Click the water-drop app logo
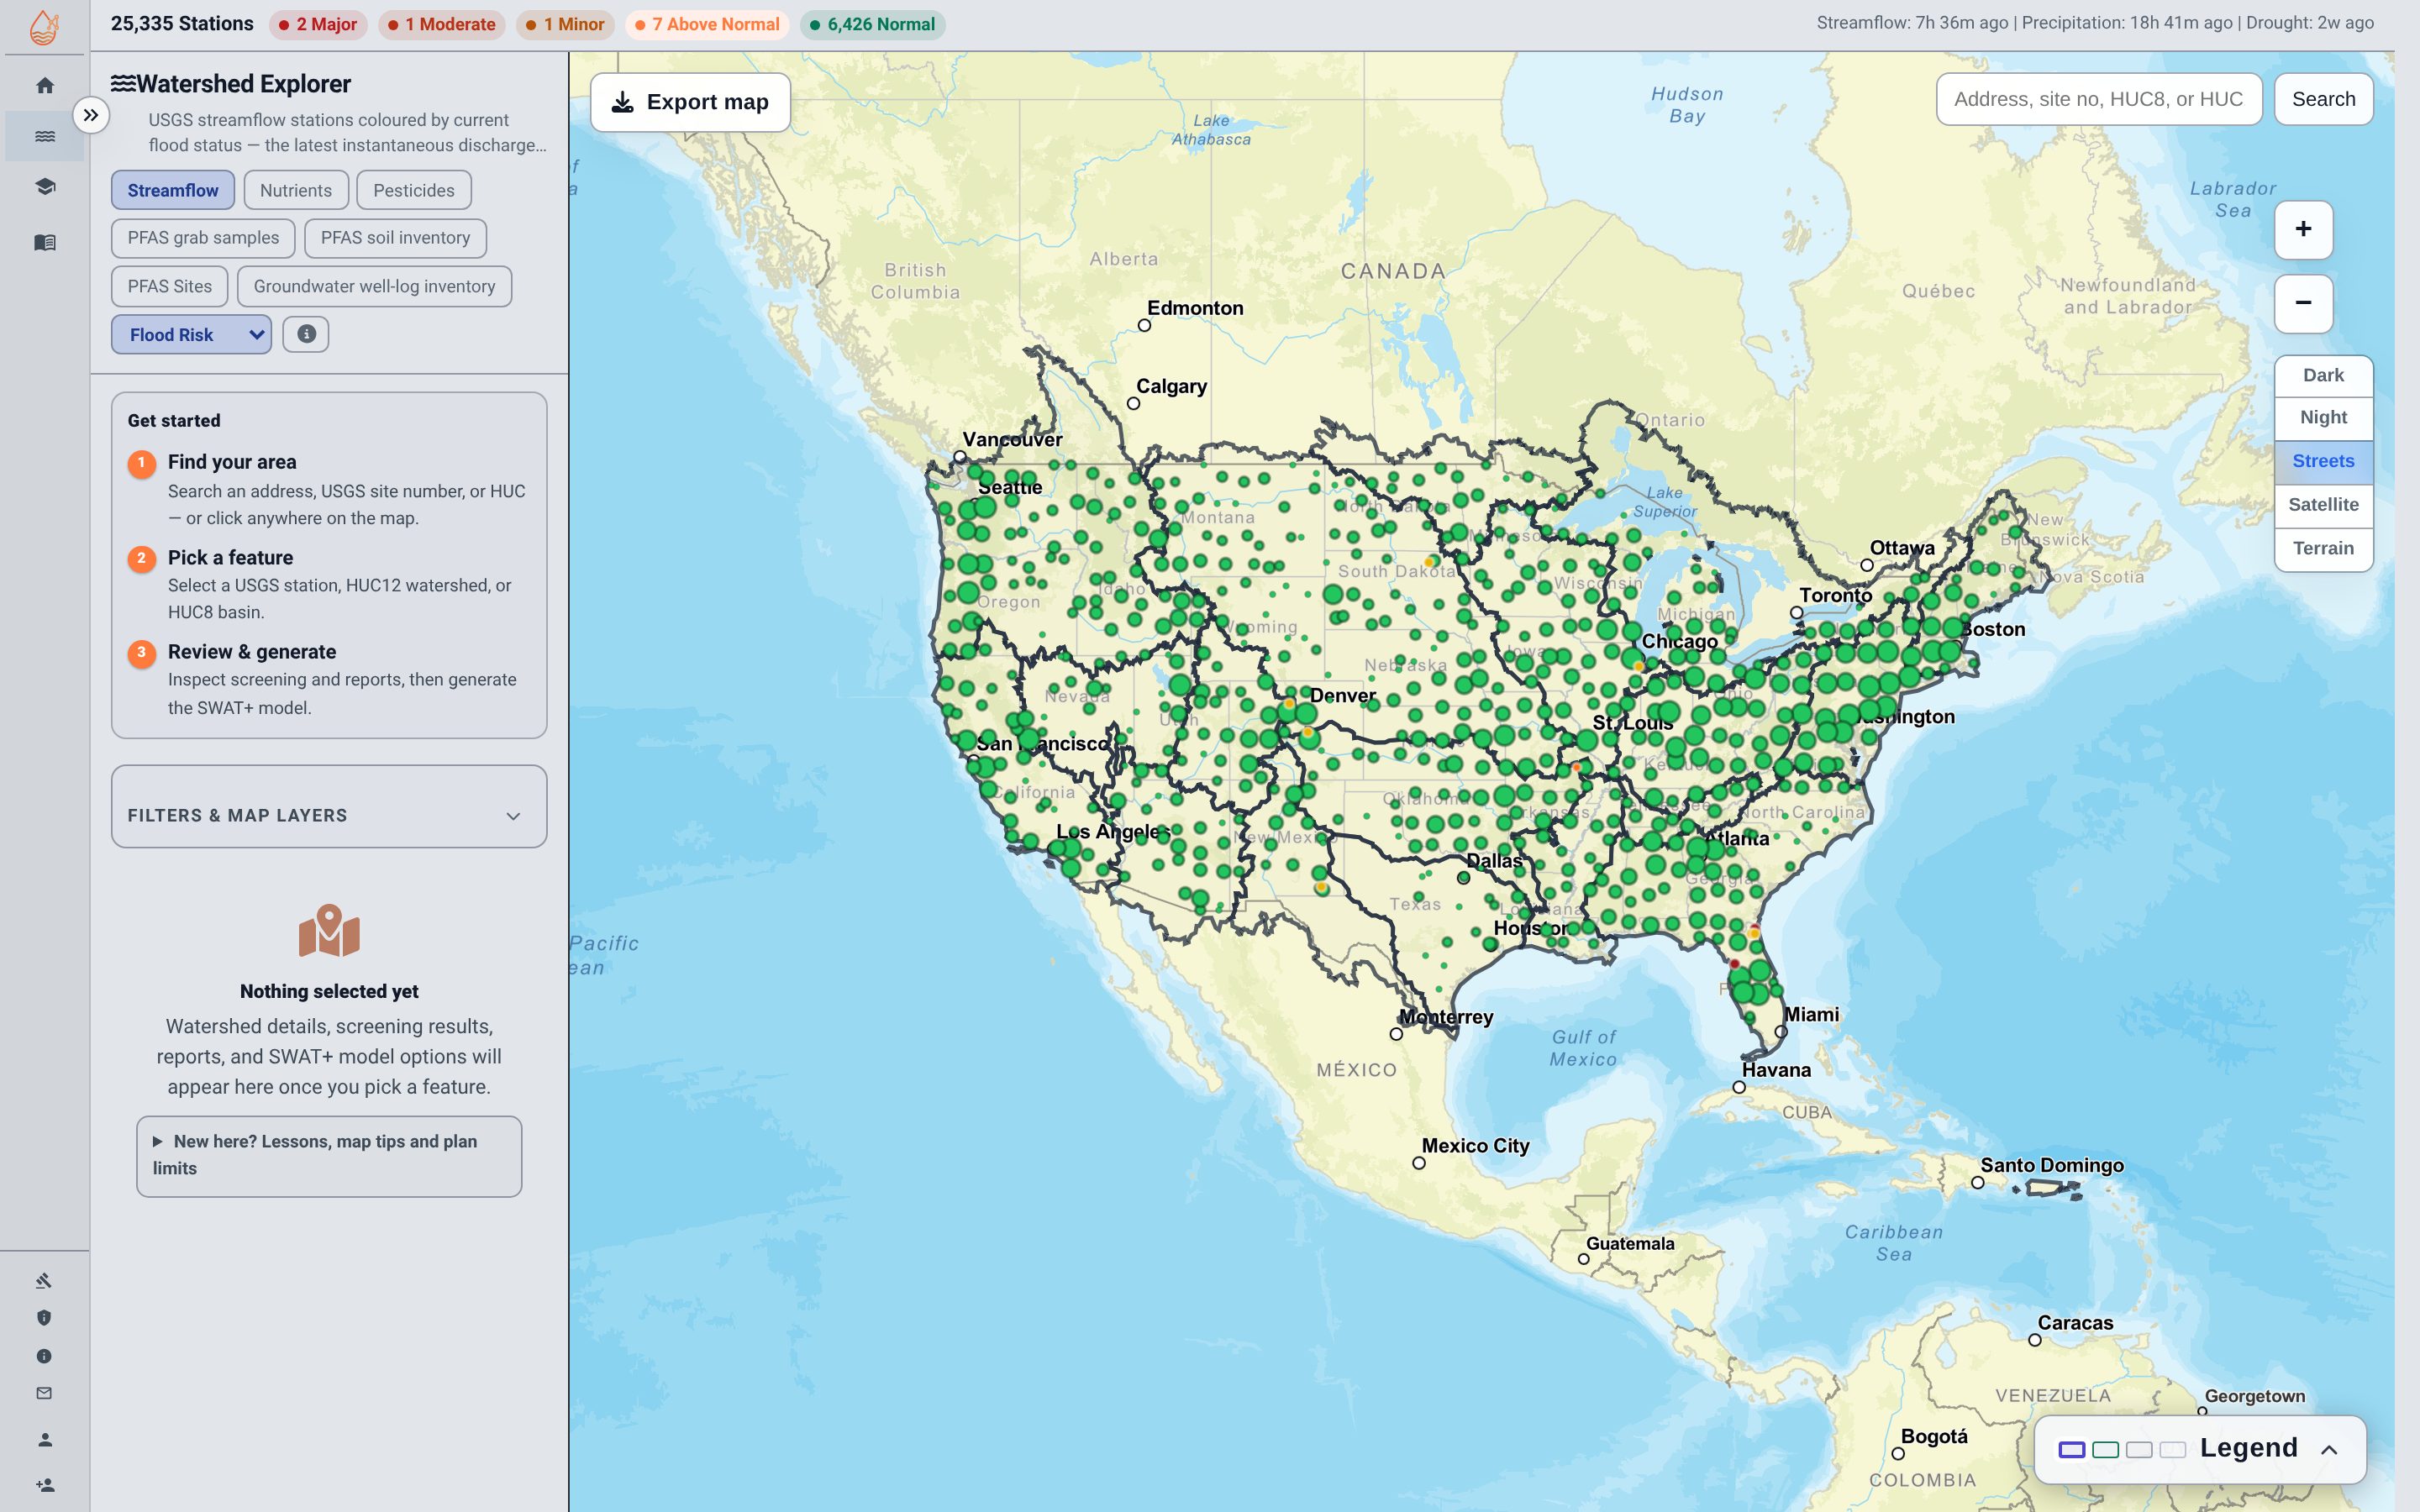 [x=44, y=27]
